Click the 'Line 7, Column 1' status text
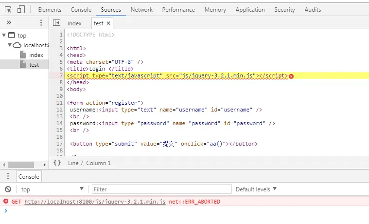The height and width of the screenshot is (224, 369). pyautogui.click(x=89, y=163)
